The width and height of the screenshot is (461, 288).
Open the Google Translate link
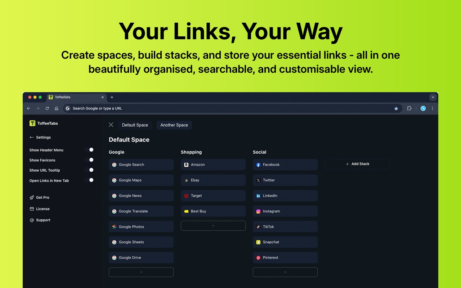(141, 211)
